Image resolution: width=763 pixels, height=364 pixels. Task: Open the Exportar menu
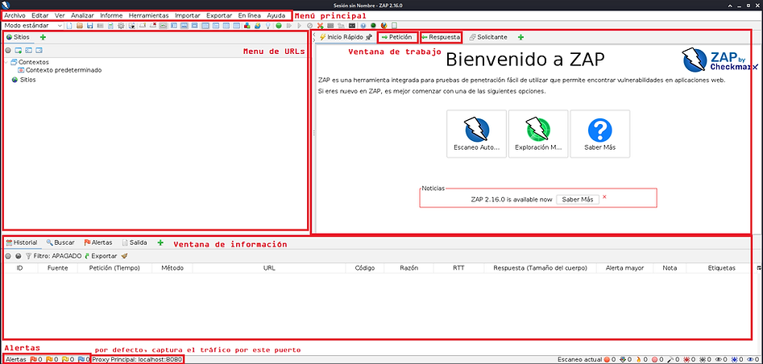click(219, 15)
